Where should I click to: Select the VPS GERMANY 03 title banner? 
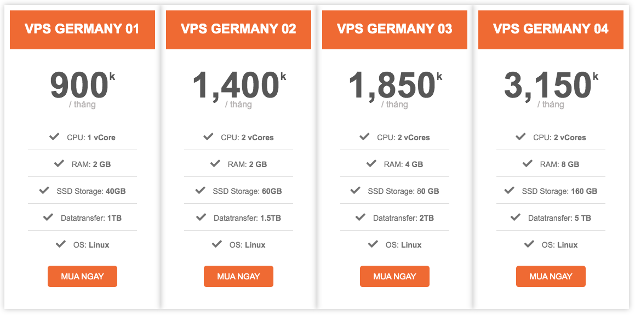point(394,30)
